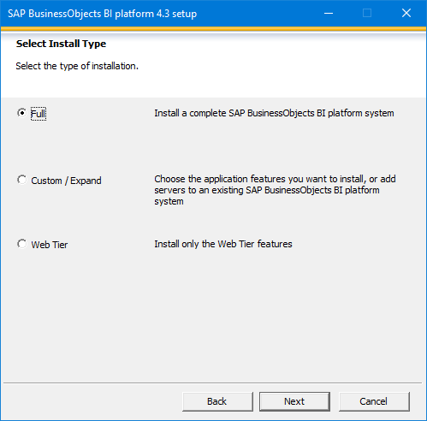Click 'Select the type of installation.' text
Screen dimensions: 427x421
coord(77,66)
